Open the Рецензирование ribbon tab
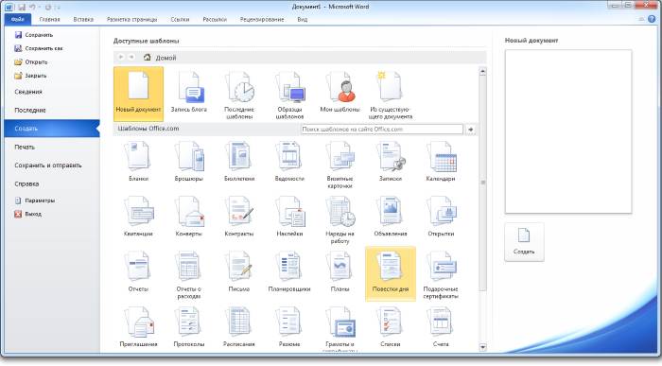The image size is (662, 366). coord(262,20)
